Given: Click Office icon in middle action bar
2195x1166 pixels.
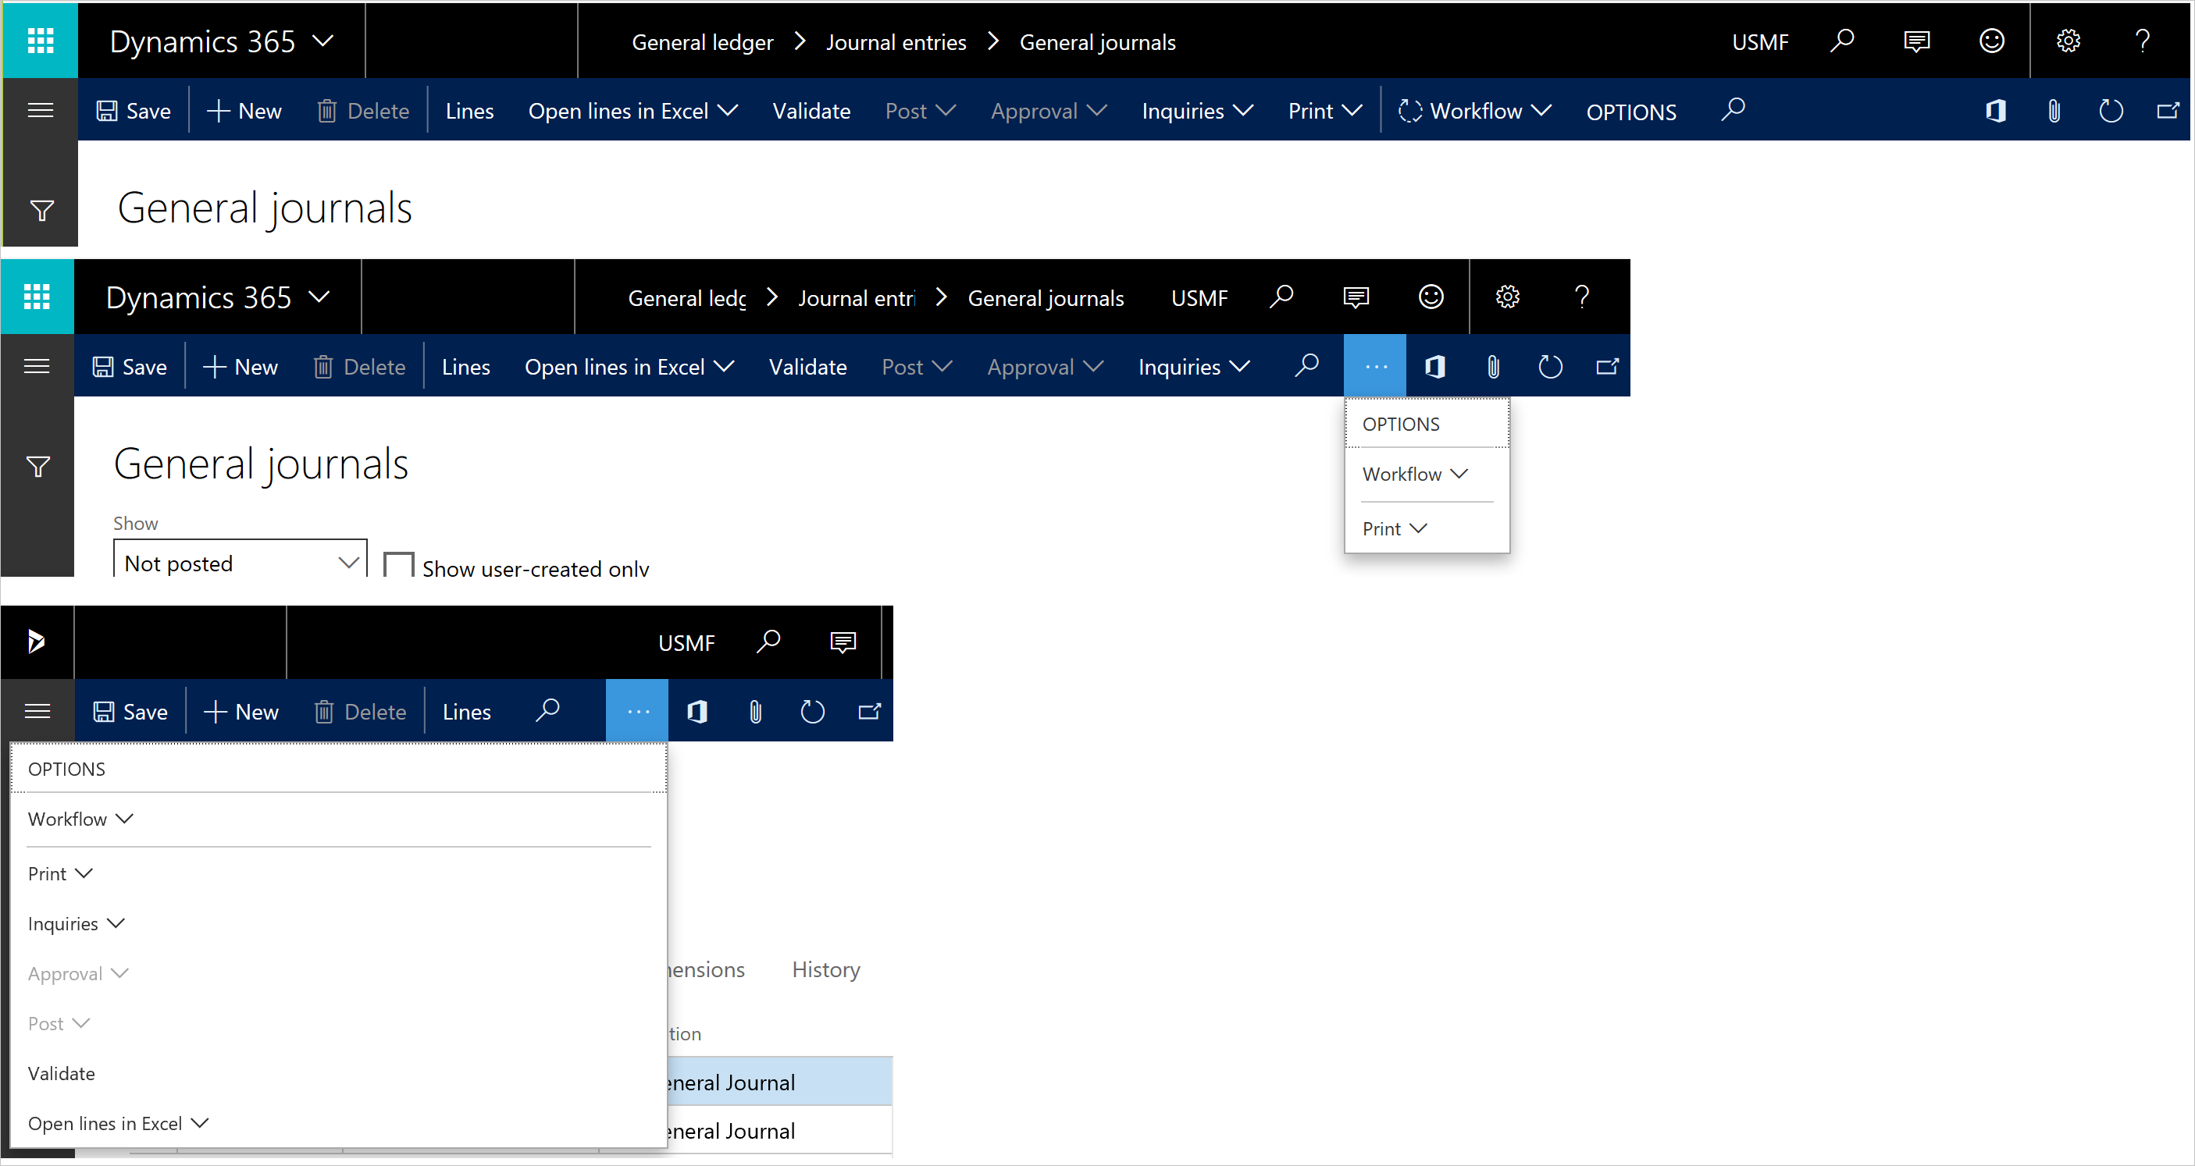Looking at the screenshot, I should (1435, 367).
